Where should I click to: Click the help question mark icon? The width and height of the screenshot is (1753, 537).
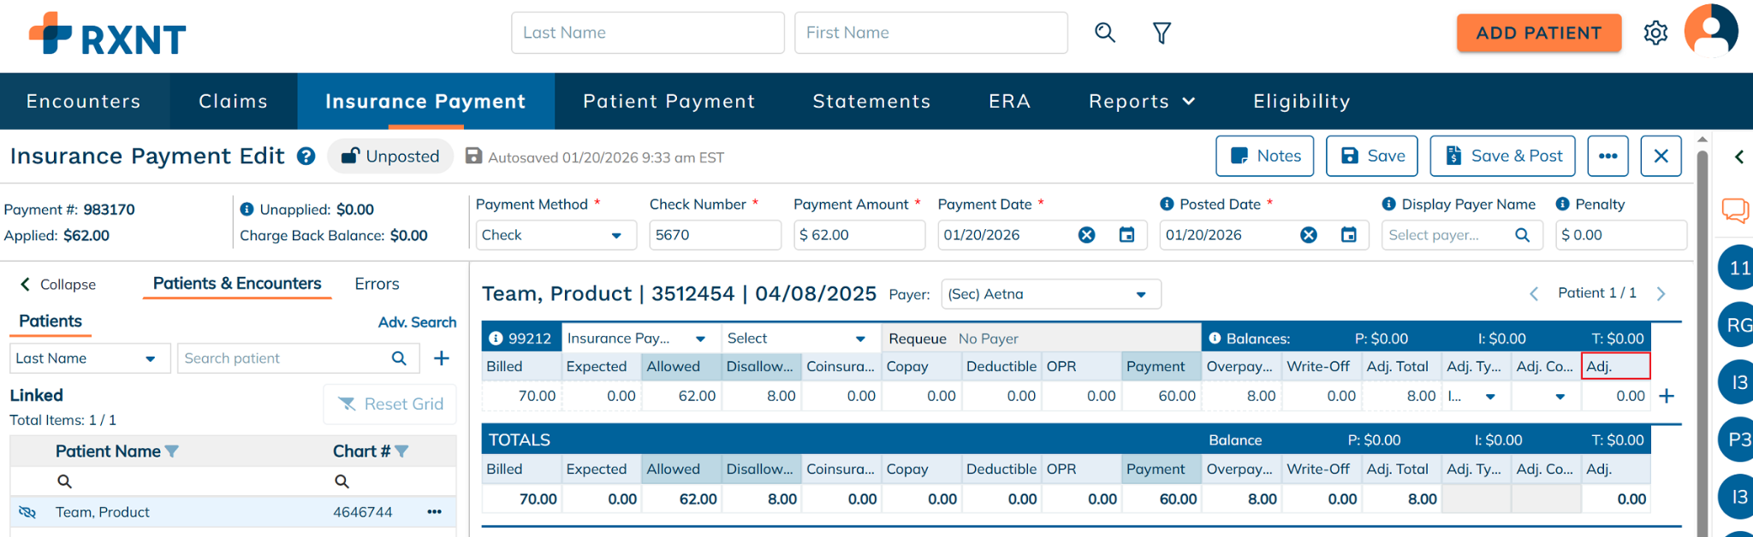306,156
